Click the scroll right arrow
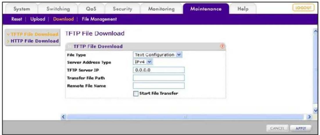The width and height of the screenshot is (320, 135). (310, 117)
